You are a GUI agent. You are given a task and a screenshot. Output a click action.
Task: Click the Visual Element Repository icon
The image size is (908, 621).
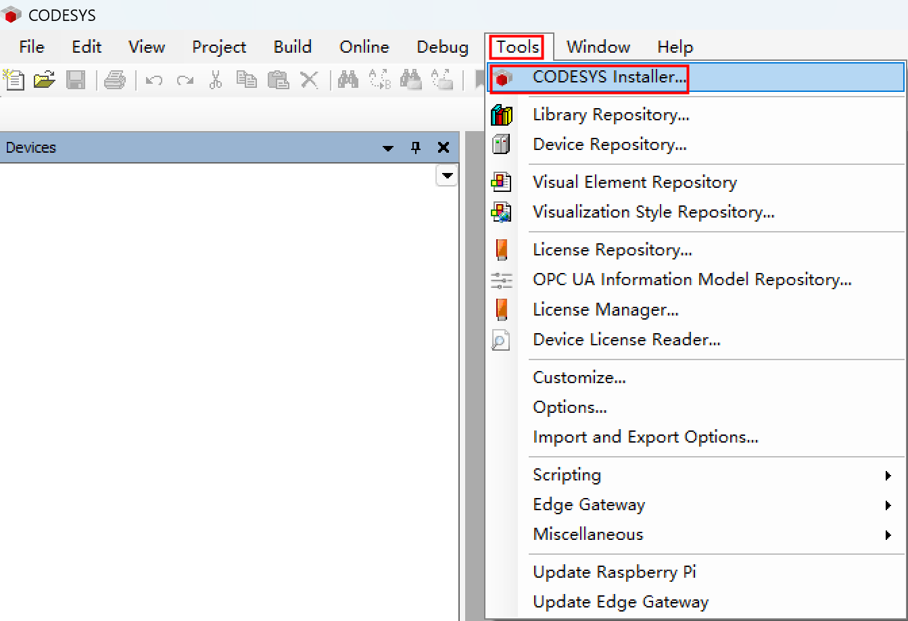501,182
